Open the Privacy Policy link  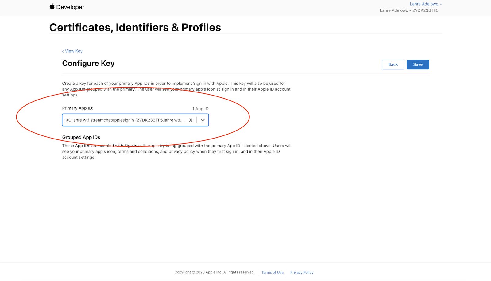point(302,273)
